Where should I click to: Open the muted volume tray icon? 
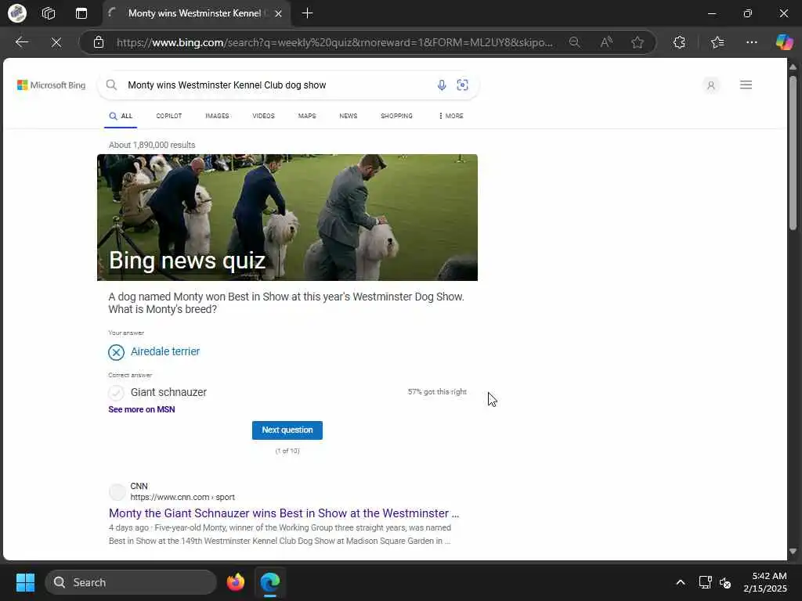pos(725,582)
